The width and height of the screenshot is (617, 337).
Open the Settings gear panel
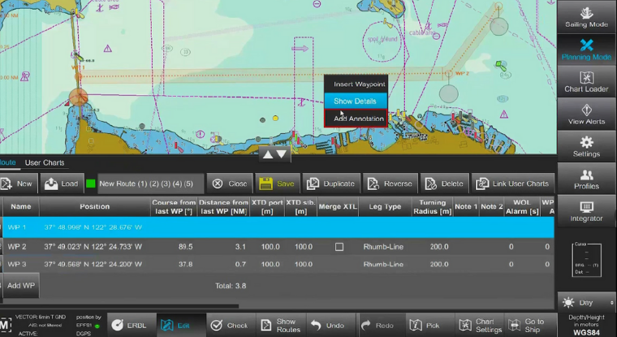click(x=586, y=146)
